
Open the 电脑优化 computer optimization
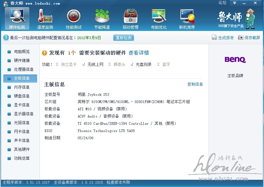159,19
